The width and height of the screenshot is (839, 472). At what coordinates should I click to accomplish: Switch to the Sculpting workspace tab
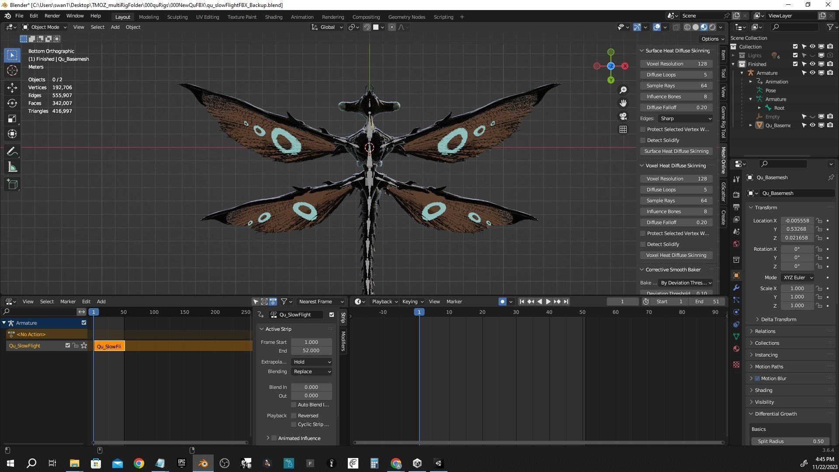coord(177,17)
